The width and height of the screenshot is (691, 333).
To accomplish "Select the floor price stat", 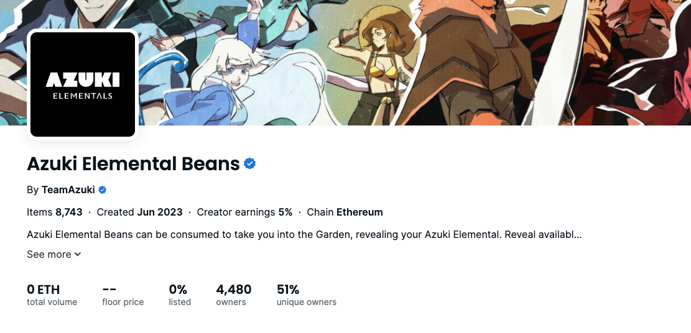I will click(x=123, y=294).
